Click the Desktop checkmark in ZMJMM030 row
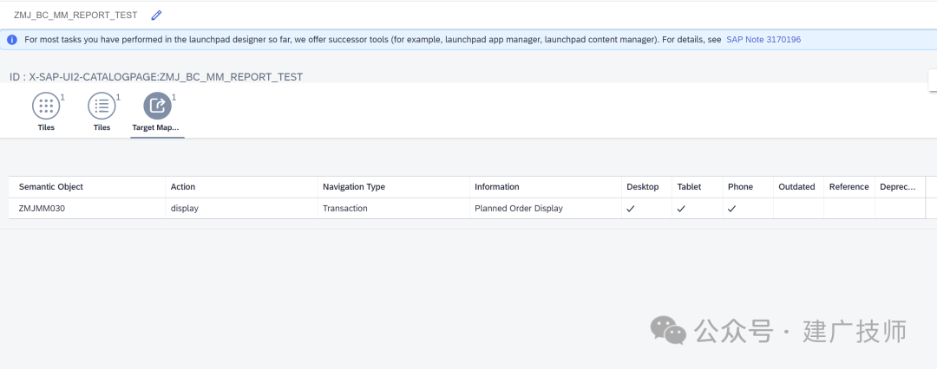This screenshot has height=369, width=937. click(x=631, y=209)
